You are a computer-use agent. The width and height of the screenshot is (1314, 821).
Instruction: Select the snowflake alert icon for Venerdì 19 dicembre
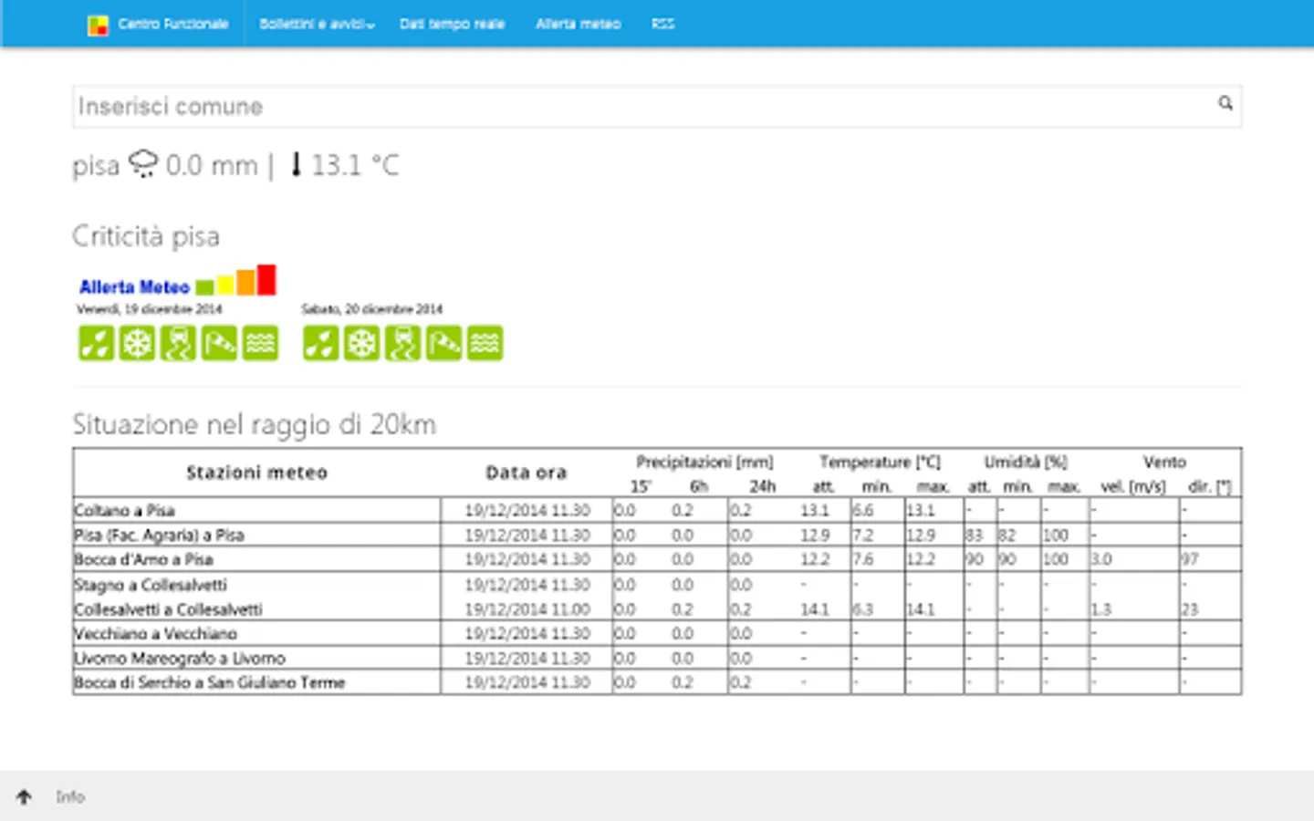[x=137, y=344]
